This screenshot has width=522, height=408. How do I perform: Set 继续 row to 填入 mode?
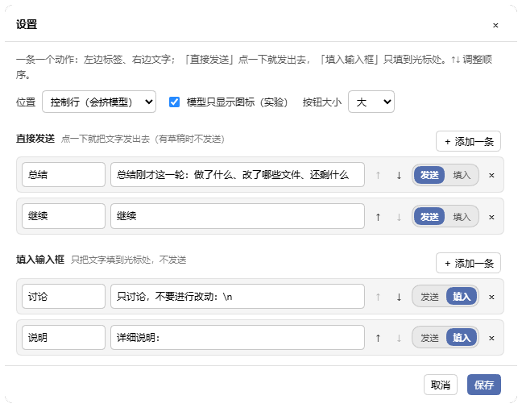click(x=462, y=217)
